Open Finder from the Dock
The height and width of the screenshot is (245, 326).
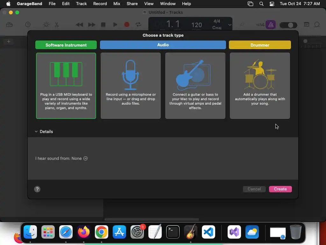pos(30,232)
